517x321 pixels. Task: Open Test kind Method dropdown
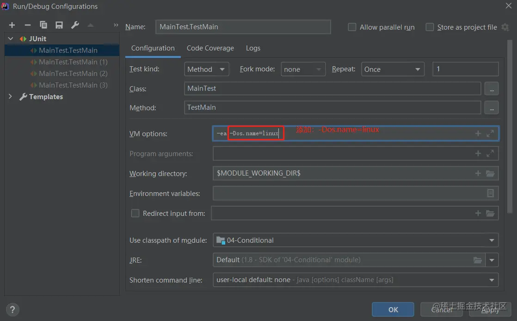[x=206, y=69]
